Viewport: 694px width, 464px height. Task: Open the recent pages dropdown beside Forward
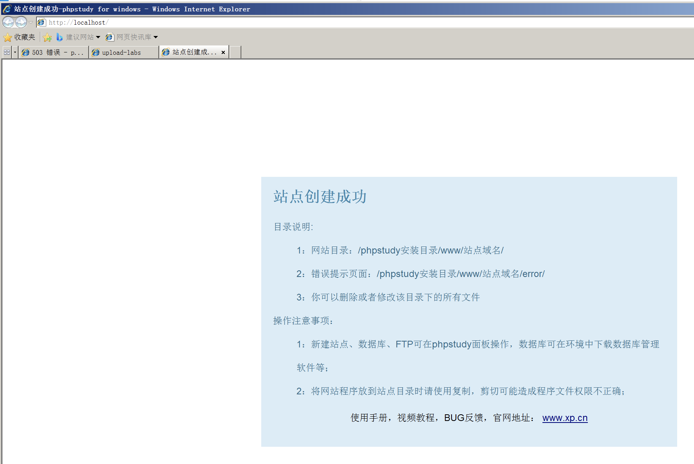tap(31, 22)
